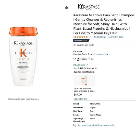Click the product title text

(x=104, y=24)
